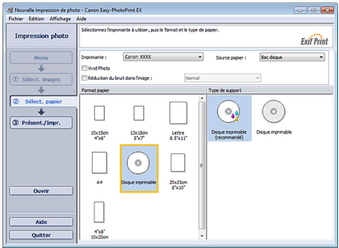Viewport: 339px width, 248px height.
Task: Select Disque imprimable in Format papier
Action: [139, 168]
